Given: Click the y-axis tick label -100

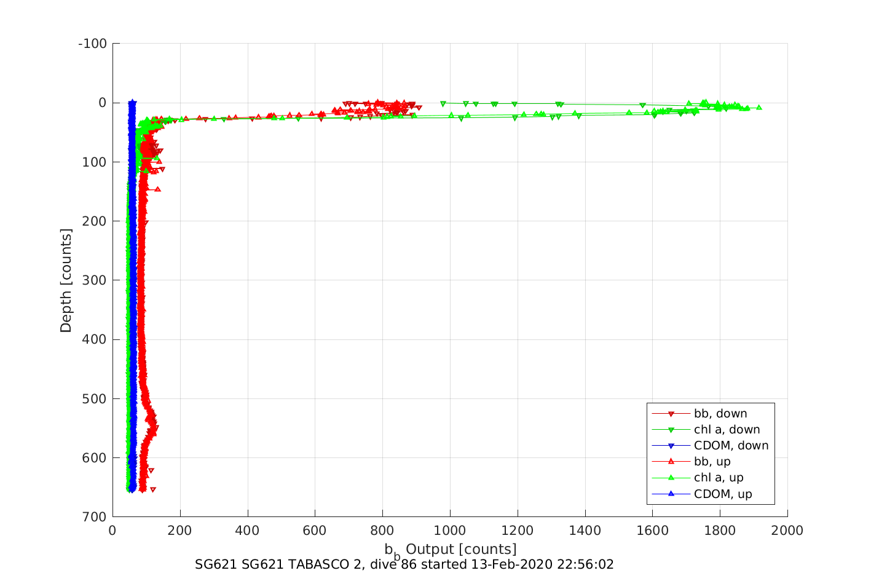Looking at the screenshot, I should click(93, 44).
